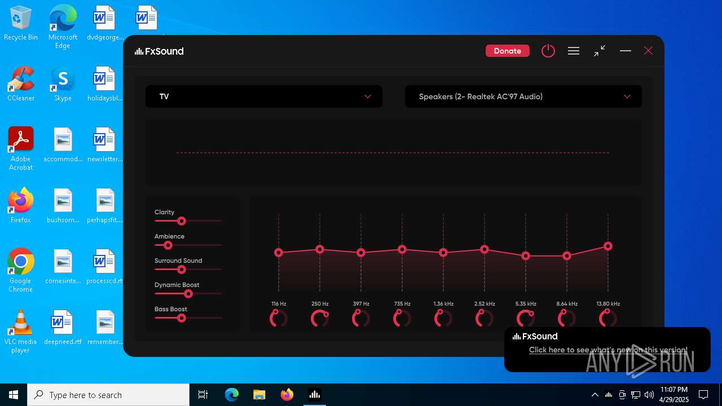Click the Bass Boost slider handle

click(x=182, y=318)
